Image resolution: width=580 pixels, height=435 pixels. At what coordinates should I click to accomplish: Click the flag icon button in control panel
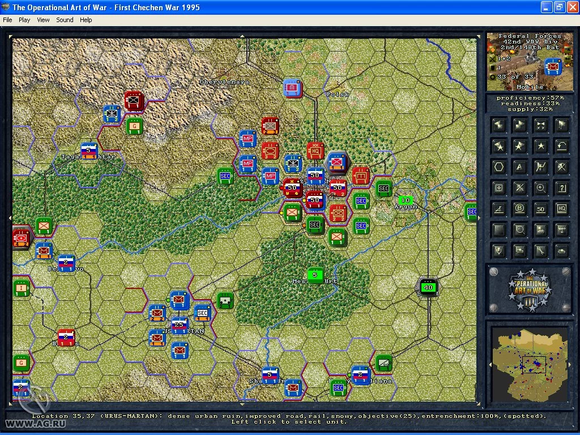point(561,126)
